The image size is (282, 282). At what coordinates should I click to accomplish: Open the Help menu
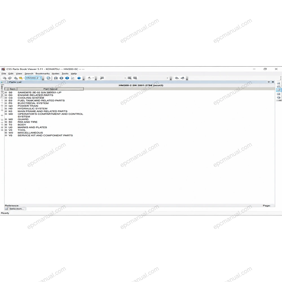click(74, 74)
